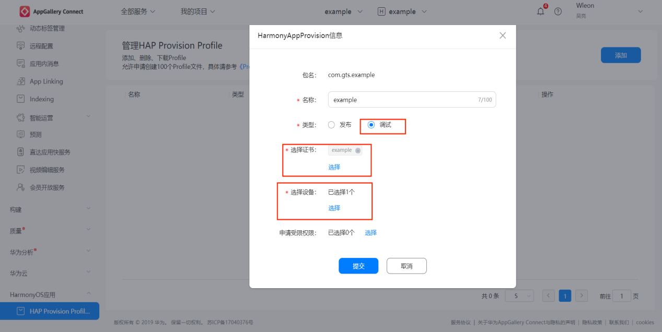Click the 操作 column header
The image size is (662, 332).
pos(548,94)
